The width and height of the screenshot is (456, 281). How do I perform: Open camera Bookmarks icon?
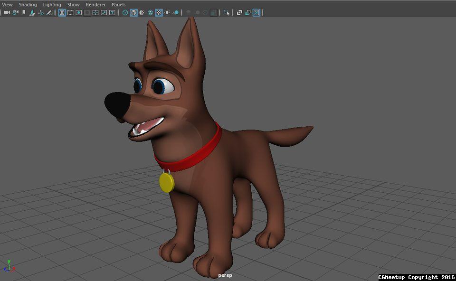click(x=24, y=12)
